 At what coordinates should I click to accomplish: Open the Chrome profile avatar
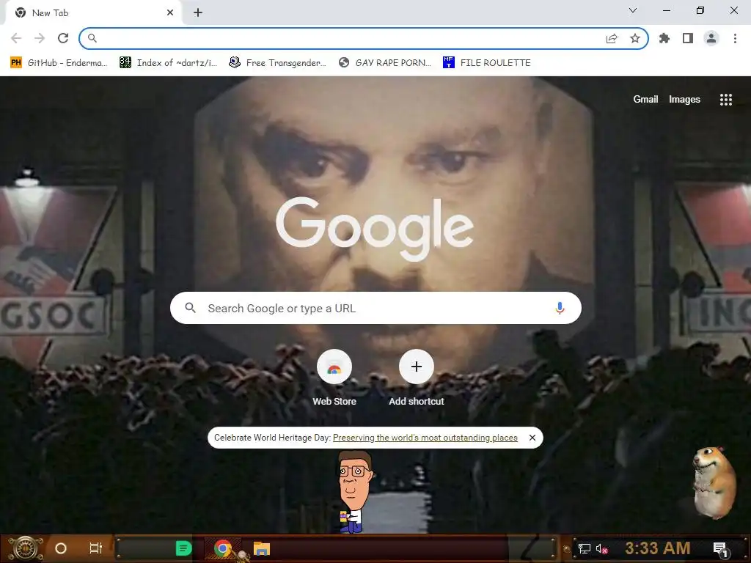click(711, 38)
